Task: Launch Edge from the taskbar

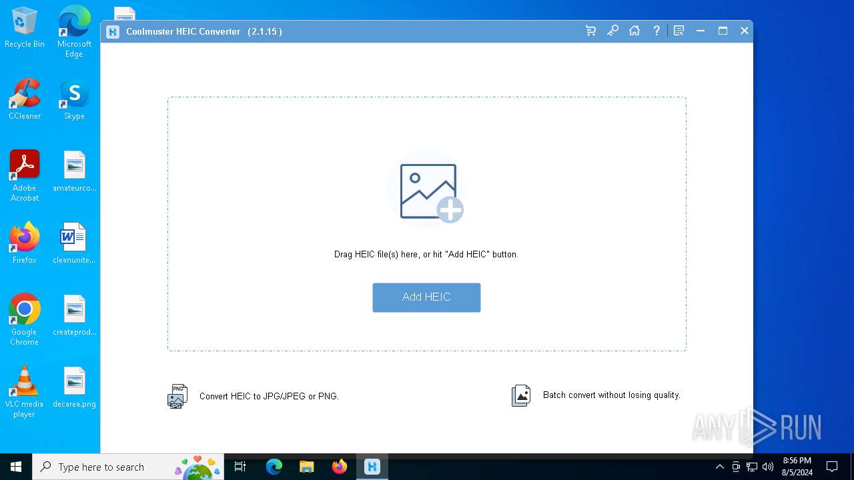Action: click(x=274, y=467)
